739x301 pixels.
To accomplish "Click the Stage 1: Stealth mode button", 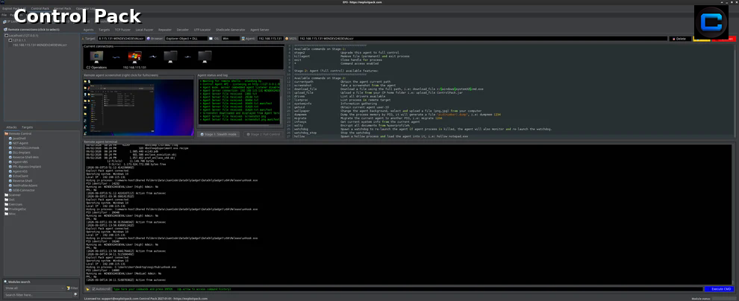I will point(219,134).
